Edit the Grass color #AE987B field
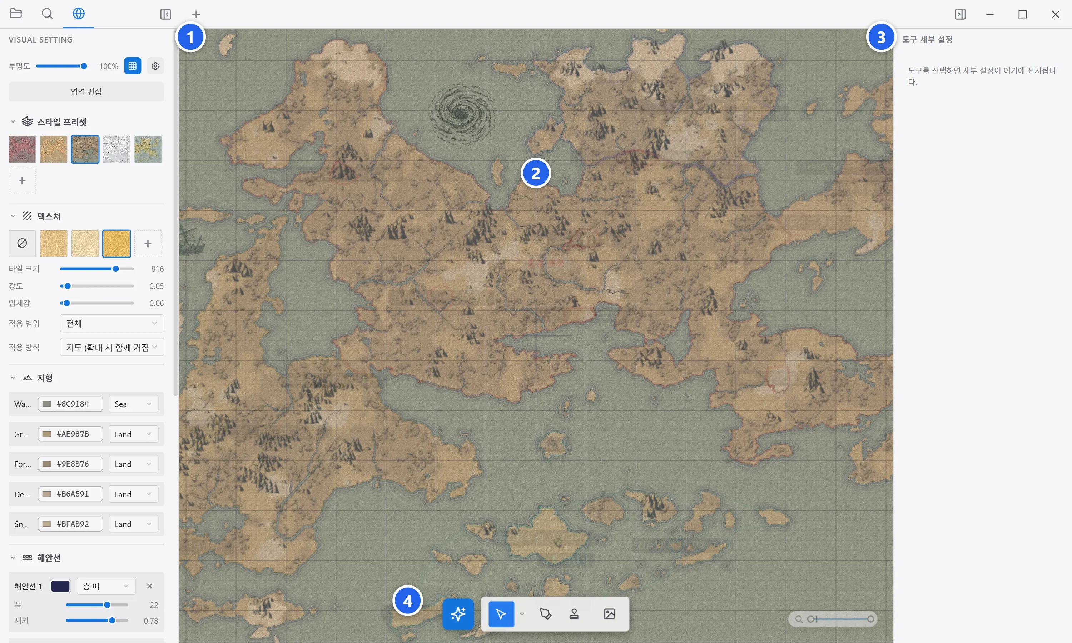The image size is (1072, 643). [x=71, y=434]
